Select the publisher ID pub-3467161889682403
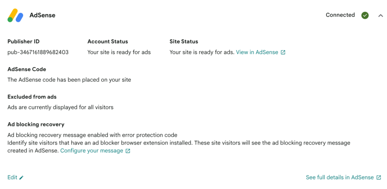 tap(38, 52)
